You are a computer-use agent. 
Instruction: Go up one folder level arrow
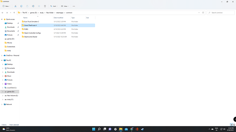tap(14, 13)
